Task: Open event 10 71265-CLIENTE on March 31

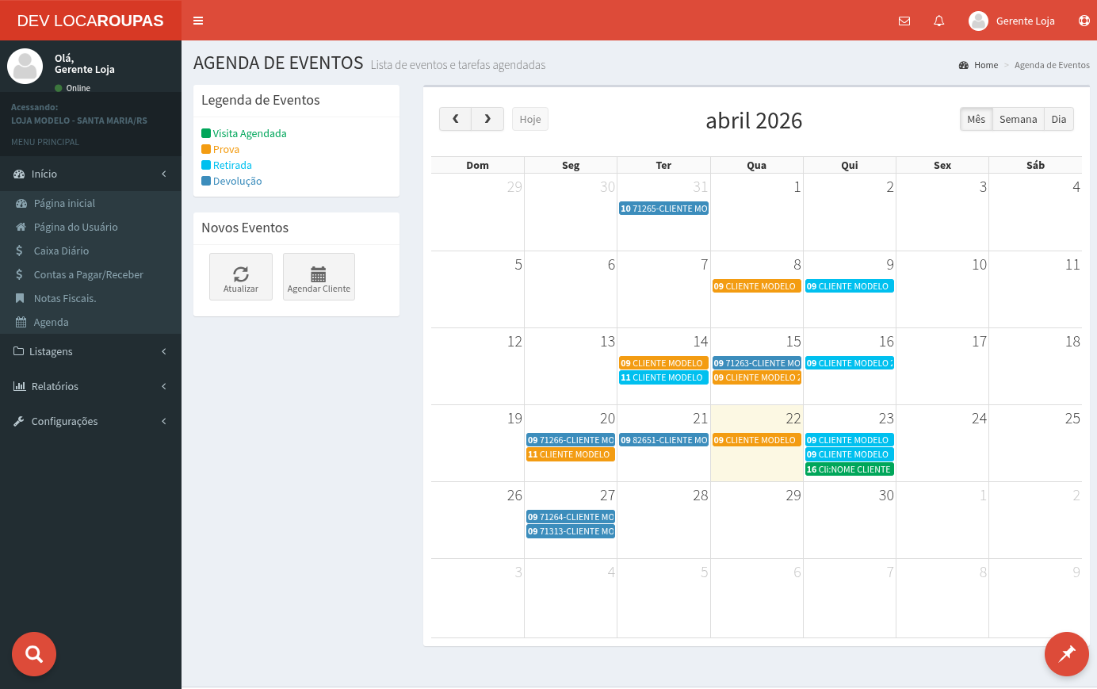Action: coord(663,209)
